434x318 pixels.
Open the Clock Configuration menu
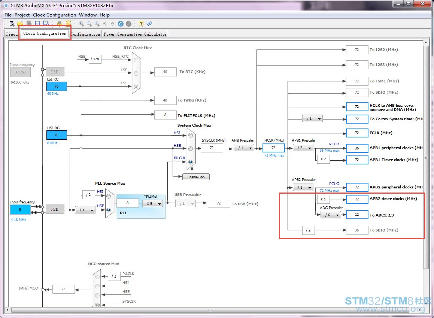point(55,15)
